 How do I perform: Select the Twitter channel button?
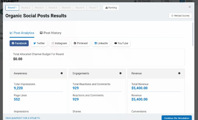point(39,43)
